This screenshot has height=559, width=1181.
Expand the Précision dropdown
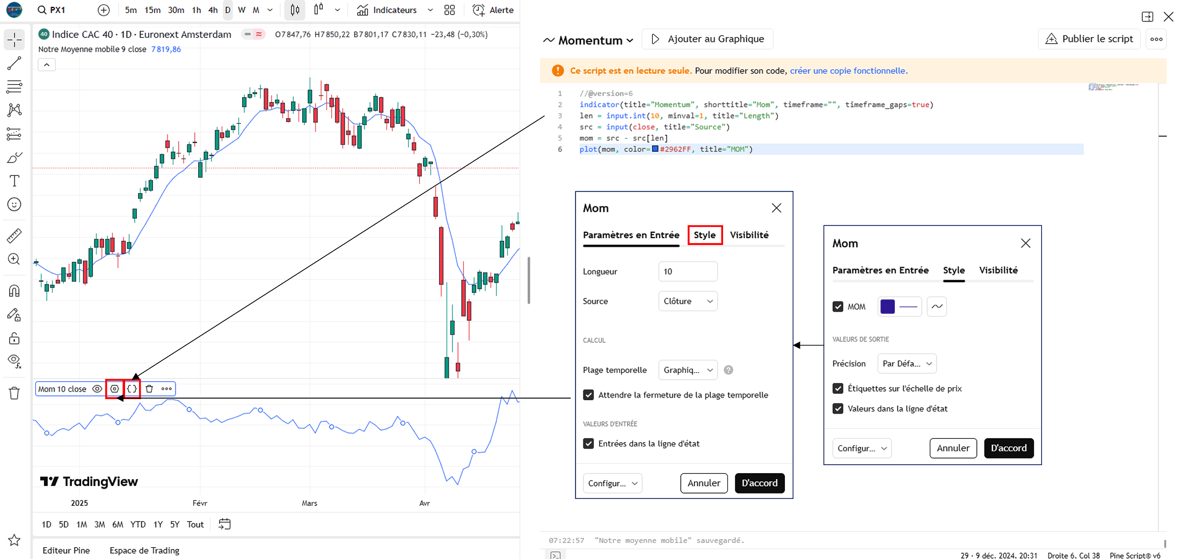907,364
